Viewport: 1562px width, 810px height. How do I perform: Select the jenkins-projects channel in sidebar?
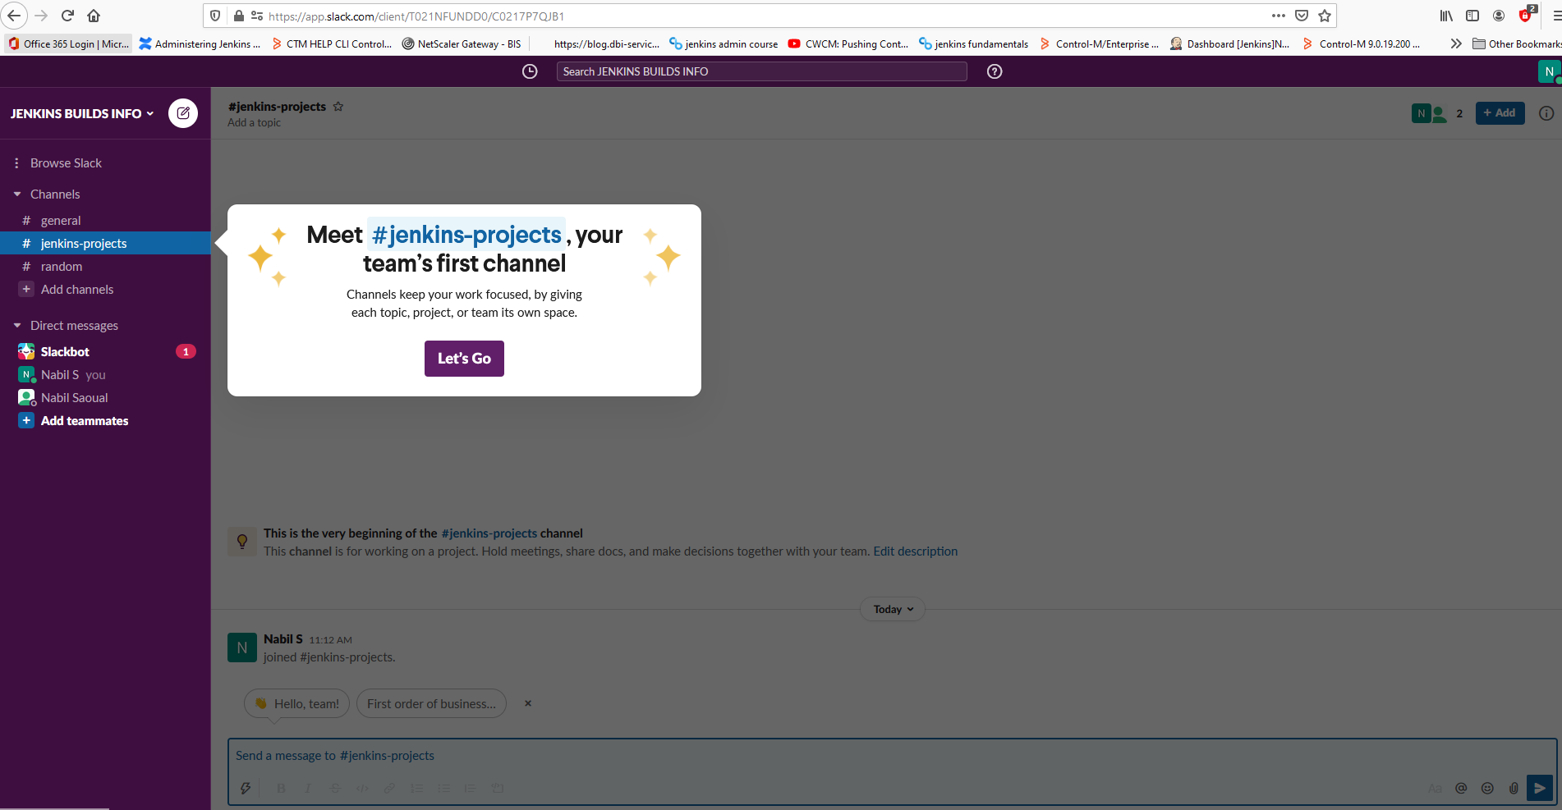coord(105,243)
